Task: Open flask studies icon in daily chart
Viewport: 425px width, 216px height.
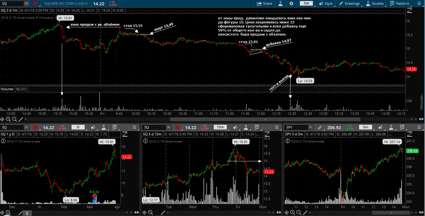Action: (x=104, y=128)
